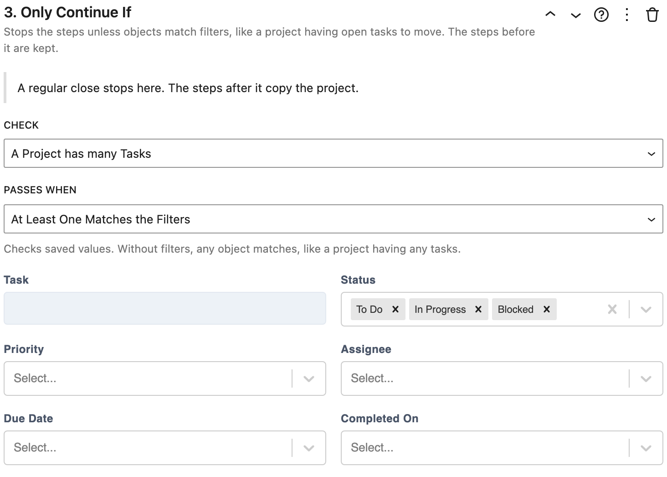This screenshot has height=477, width=667.
Task: Click the Task field label
Action: (16, 280)
